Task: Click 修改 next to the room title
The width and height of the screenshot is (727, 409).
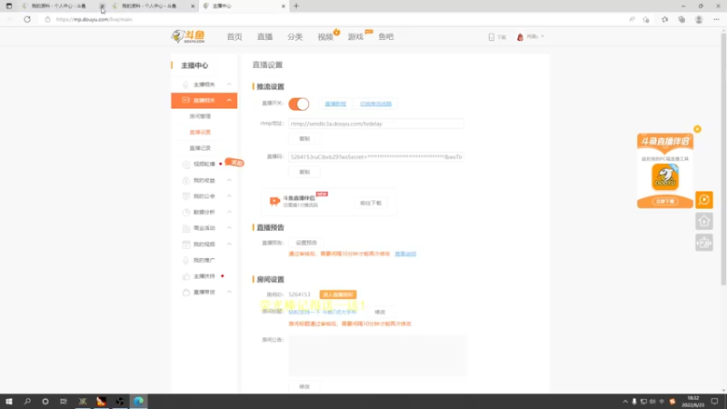Action: (x=380, y=312)
